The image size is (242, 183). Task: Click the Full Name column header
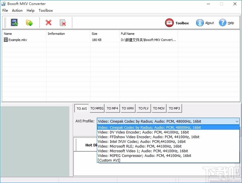149,34
